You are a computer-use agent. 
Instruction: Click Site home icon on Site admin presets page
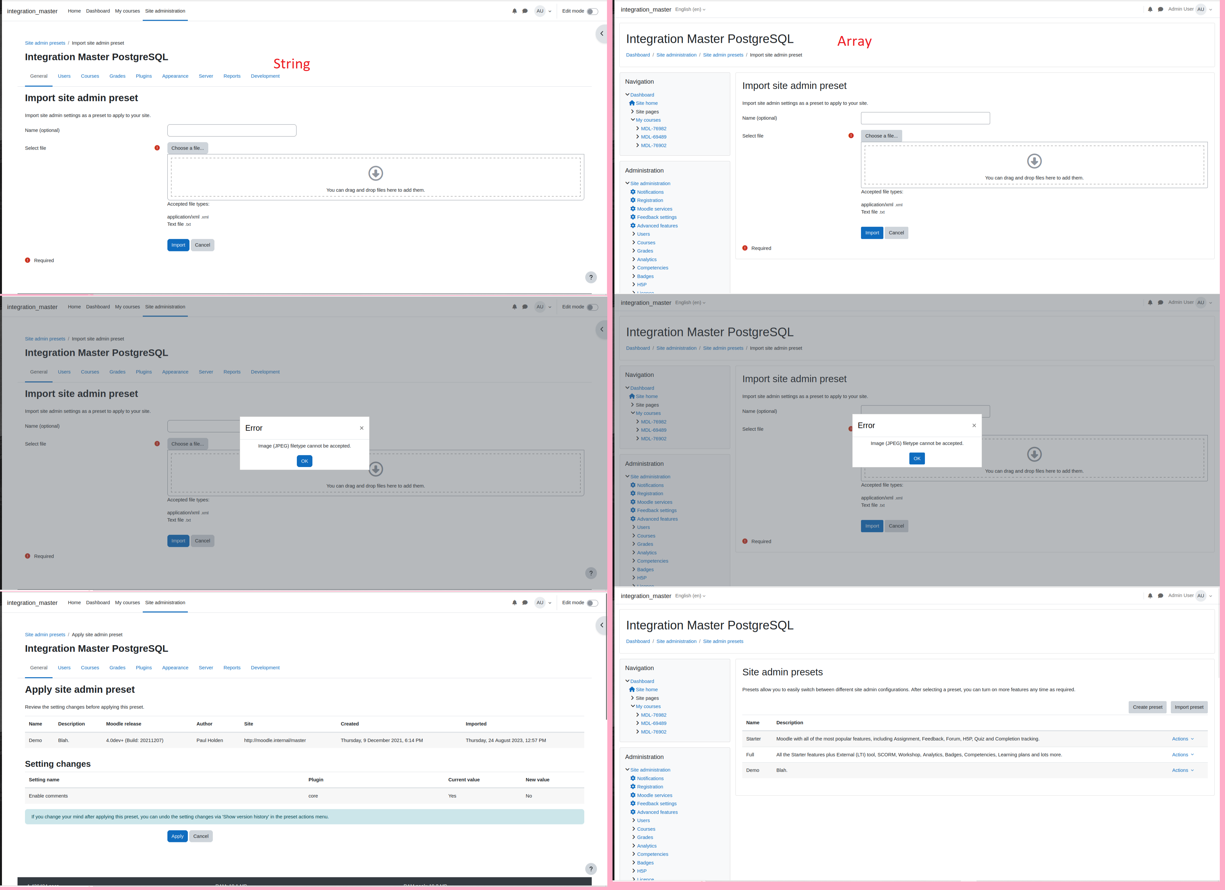click(x=632, y=690)
